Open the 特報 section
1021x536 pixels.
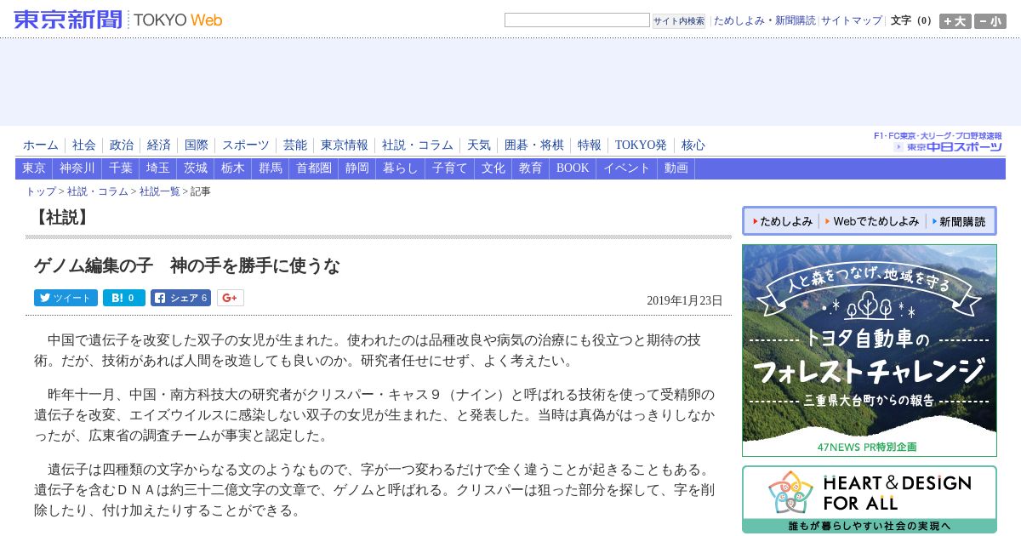(x=590, y=145)
